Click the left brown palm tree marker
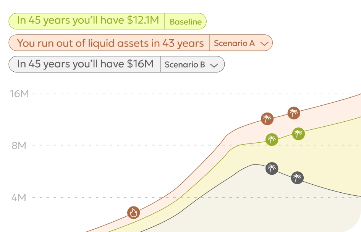The height and width of the screenshot is (232, 361). click(267, 119)
